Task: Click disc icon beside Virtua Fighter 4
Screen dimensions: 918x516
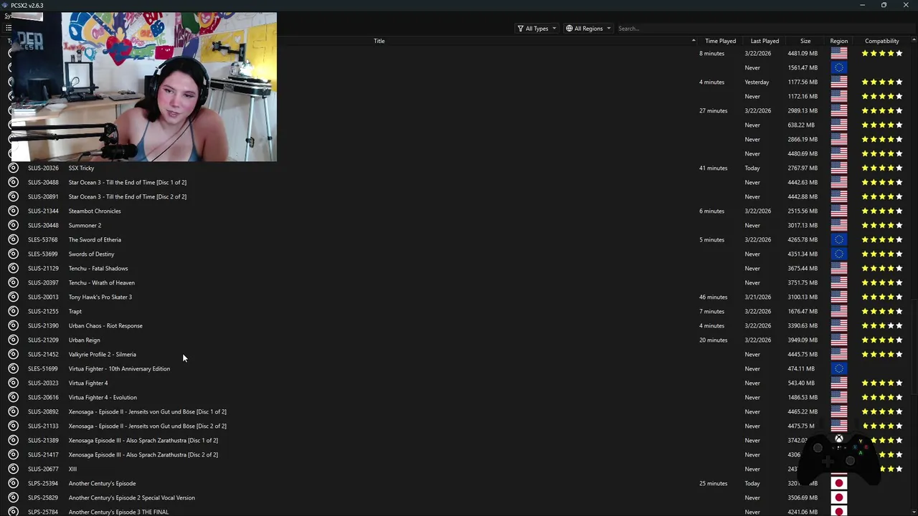Action: tap(13, 383)
